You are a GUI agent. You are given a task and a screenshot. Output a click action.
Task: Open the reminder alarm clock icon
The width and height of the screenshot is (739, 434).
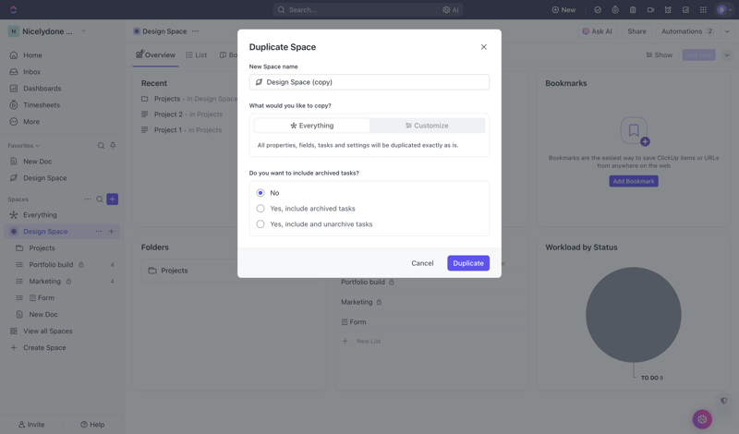[668, 9]
